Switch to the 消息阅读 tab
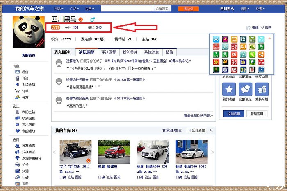The image size is (287, 191). pos(64,52)
